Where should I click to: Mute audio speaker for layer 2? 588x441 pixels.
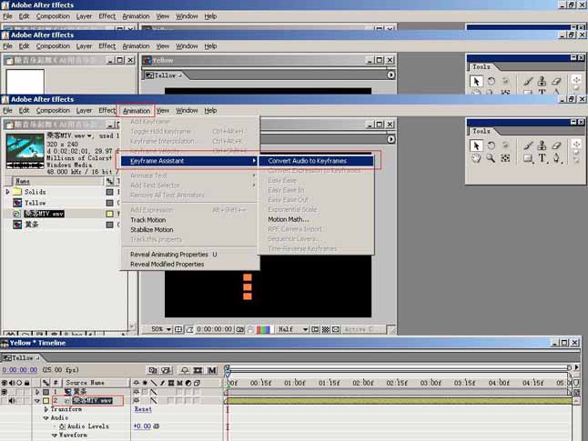[12, 400]
